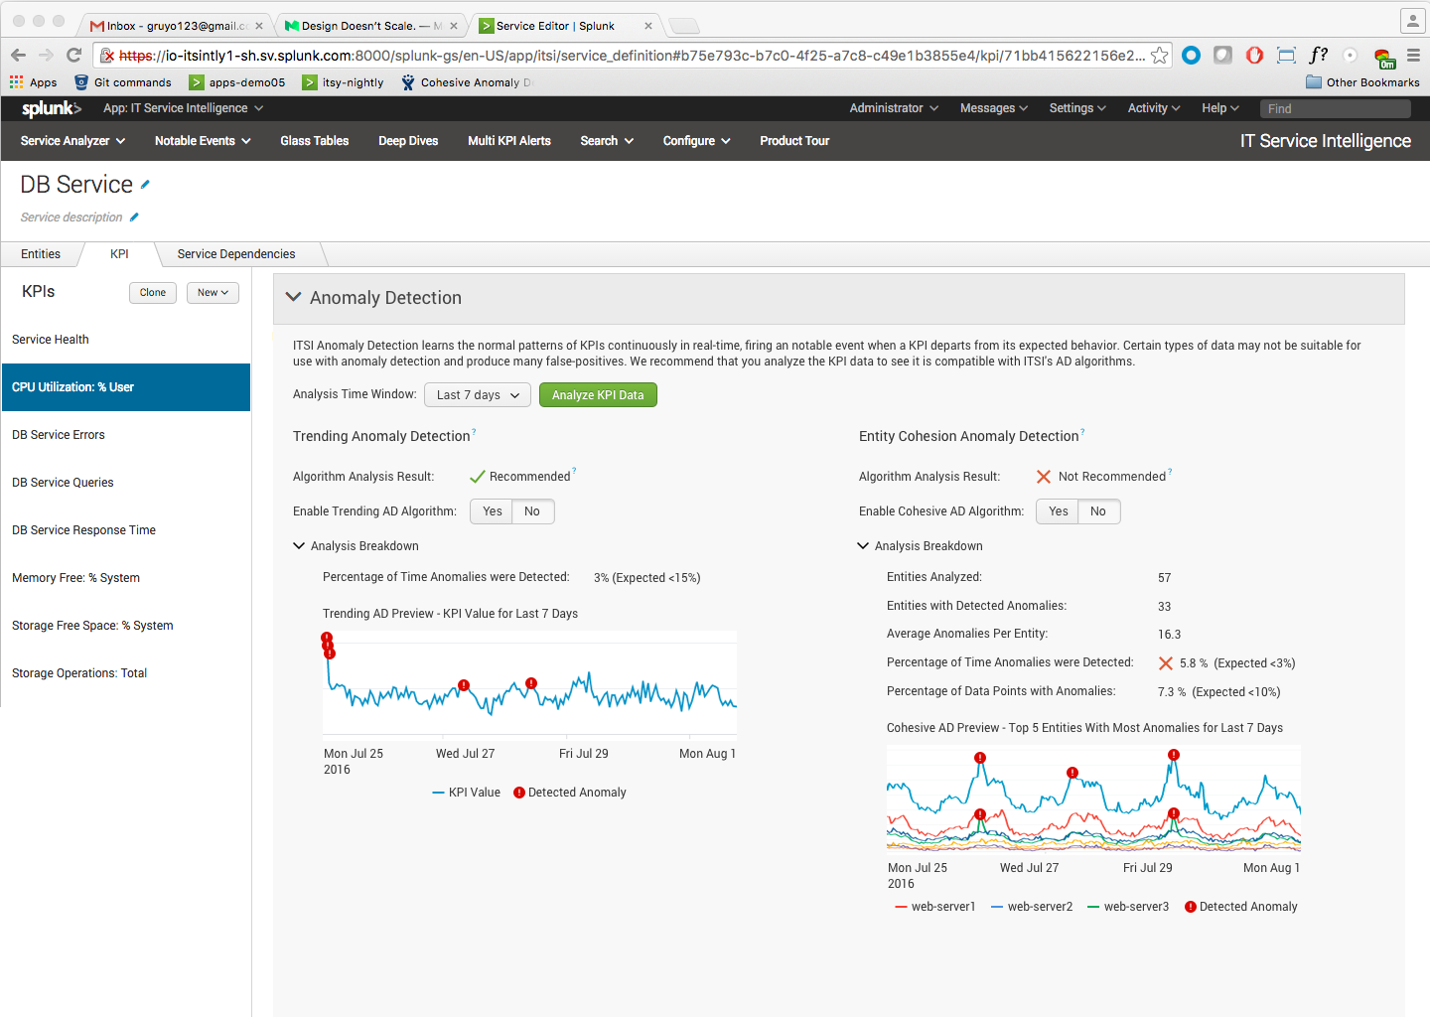
Task: Disable Cohesive AD Algorithm with No
Action: 1098,511
